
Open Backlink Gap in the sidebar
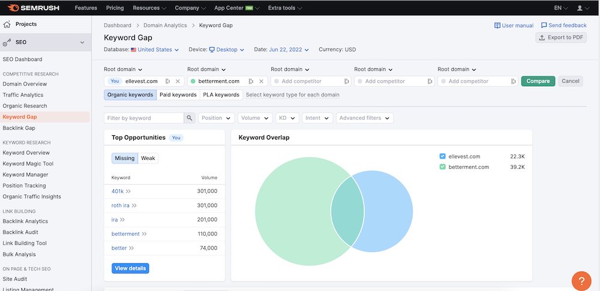pyautogui.click(x=19, y=128)
